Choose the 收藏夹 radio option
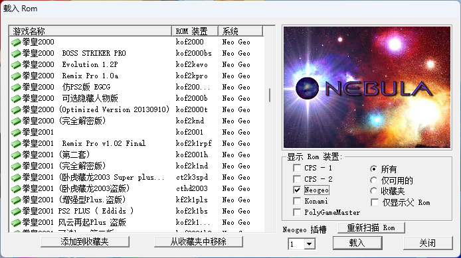 [x=373, y=191]
